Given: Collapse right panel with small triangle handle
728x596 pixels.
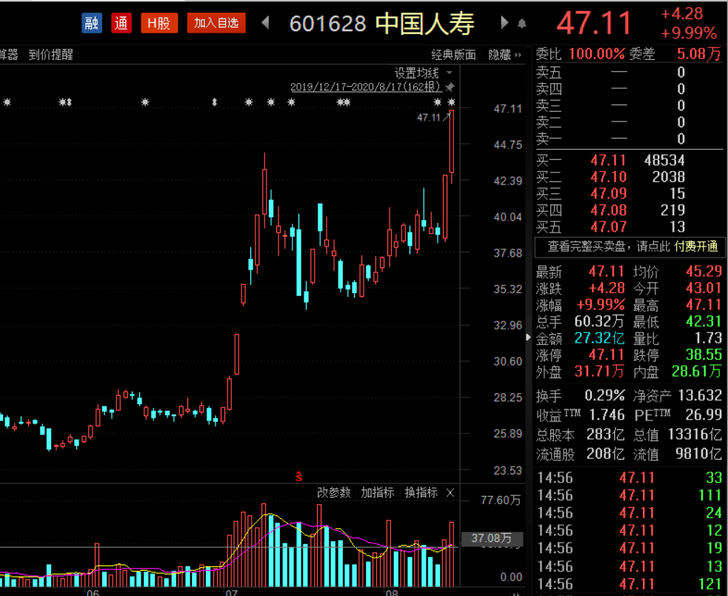Looking at the screenshot, I should (528, 338).
